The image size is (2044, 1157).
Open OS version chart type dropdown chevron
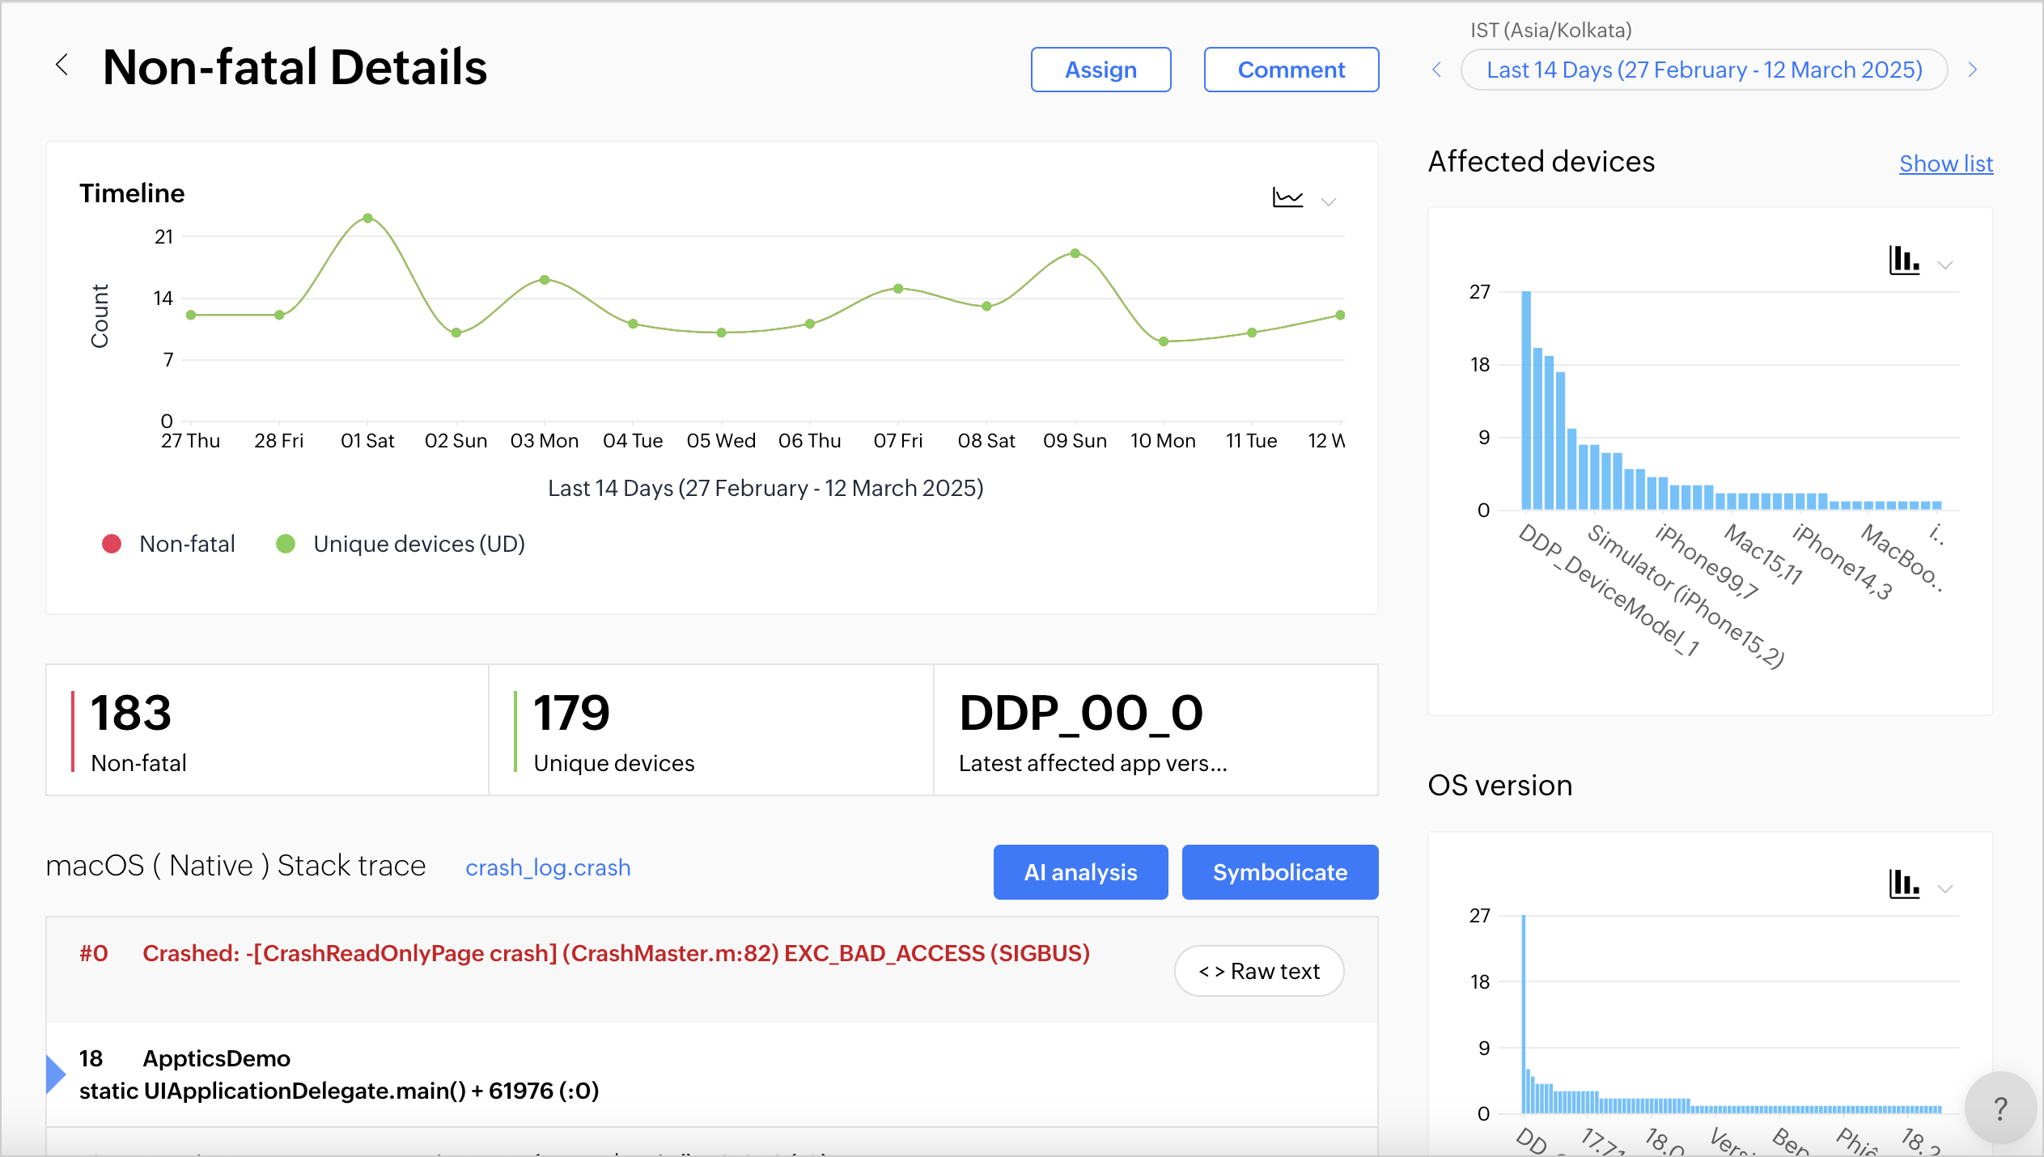tap(1946, 888)
